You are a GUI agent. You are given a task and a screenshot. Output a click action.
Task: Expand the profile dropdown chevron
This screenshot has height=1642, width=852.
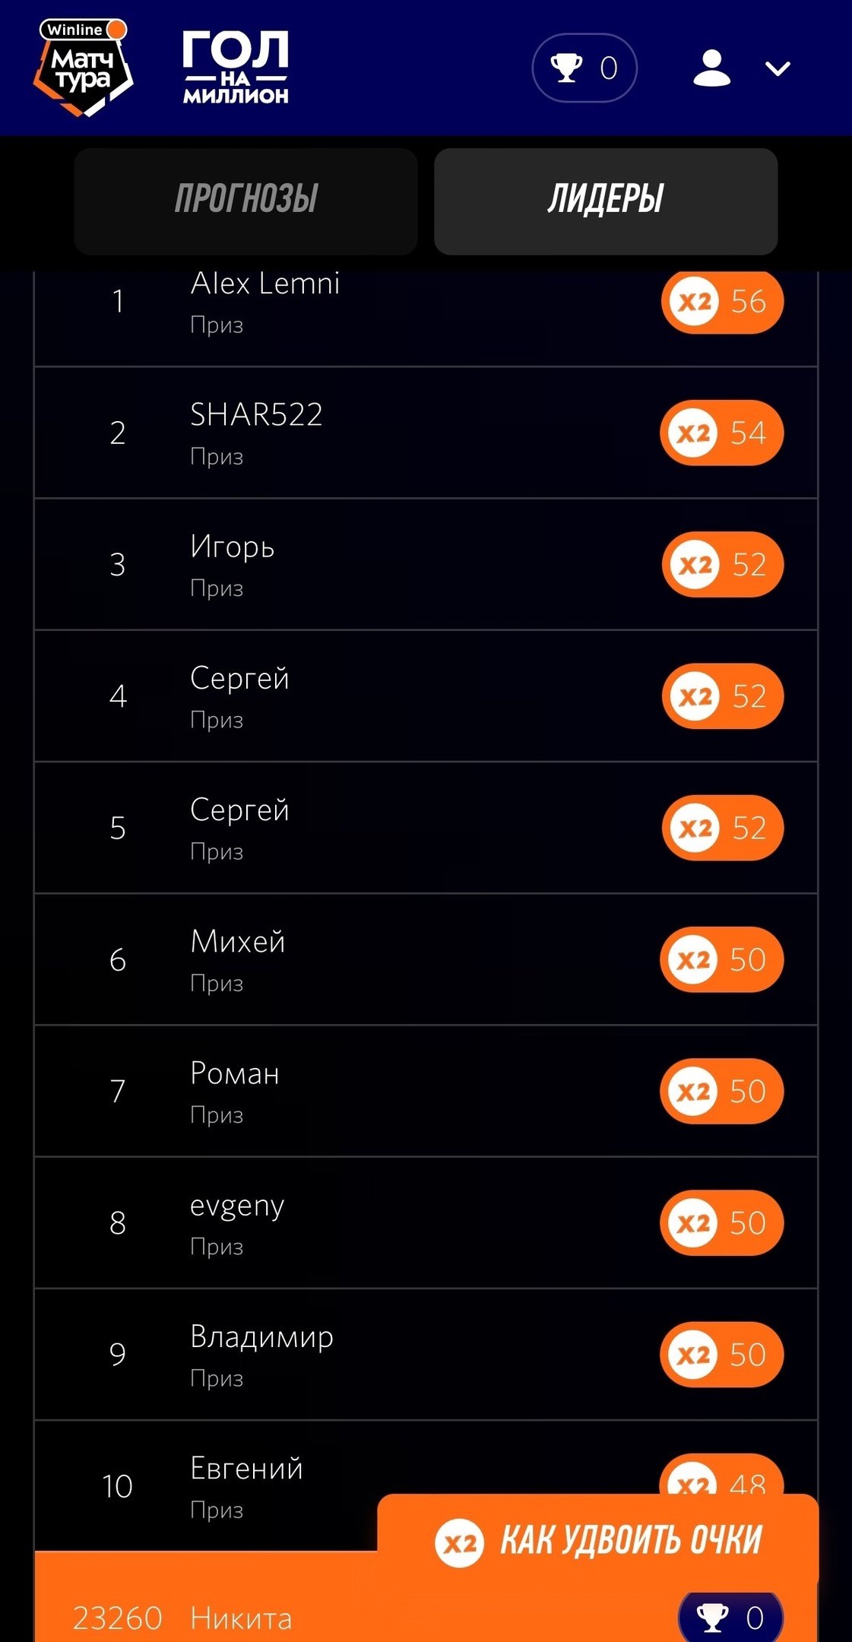[x=778, y=69]
